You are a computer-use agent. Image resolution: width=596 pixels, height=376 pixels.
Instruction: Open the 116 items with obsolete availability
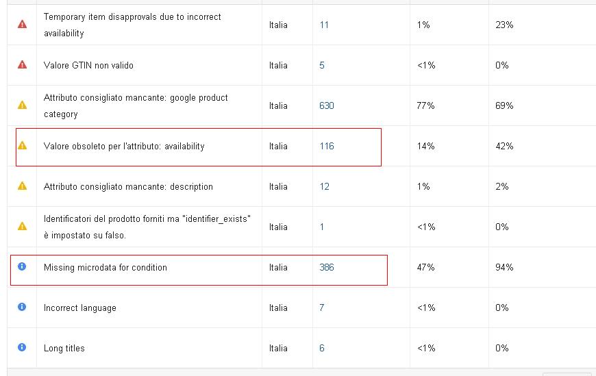pos(327,147)
